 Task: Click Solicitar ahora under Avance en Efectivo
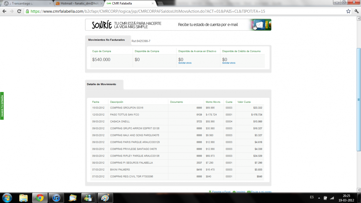pos(185,63)
